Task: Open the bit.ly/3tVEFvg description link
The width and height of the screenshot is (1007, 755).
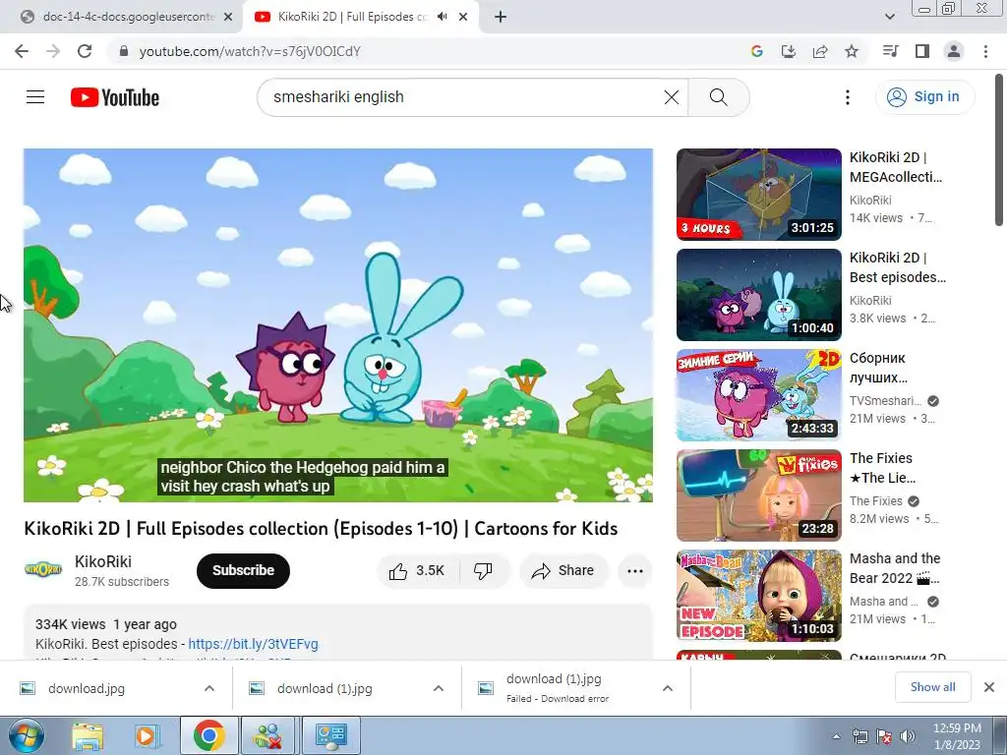Action: click(x=253, y=644)
